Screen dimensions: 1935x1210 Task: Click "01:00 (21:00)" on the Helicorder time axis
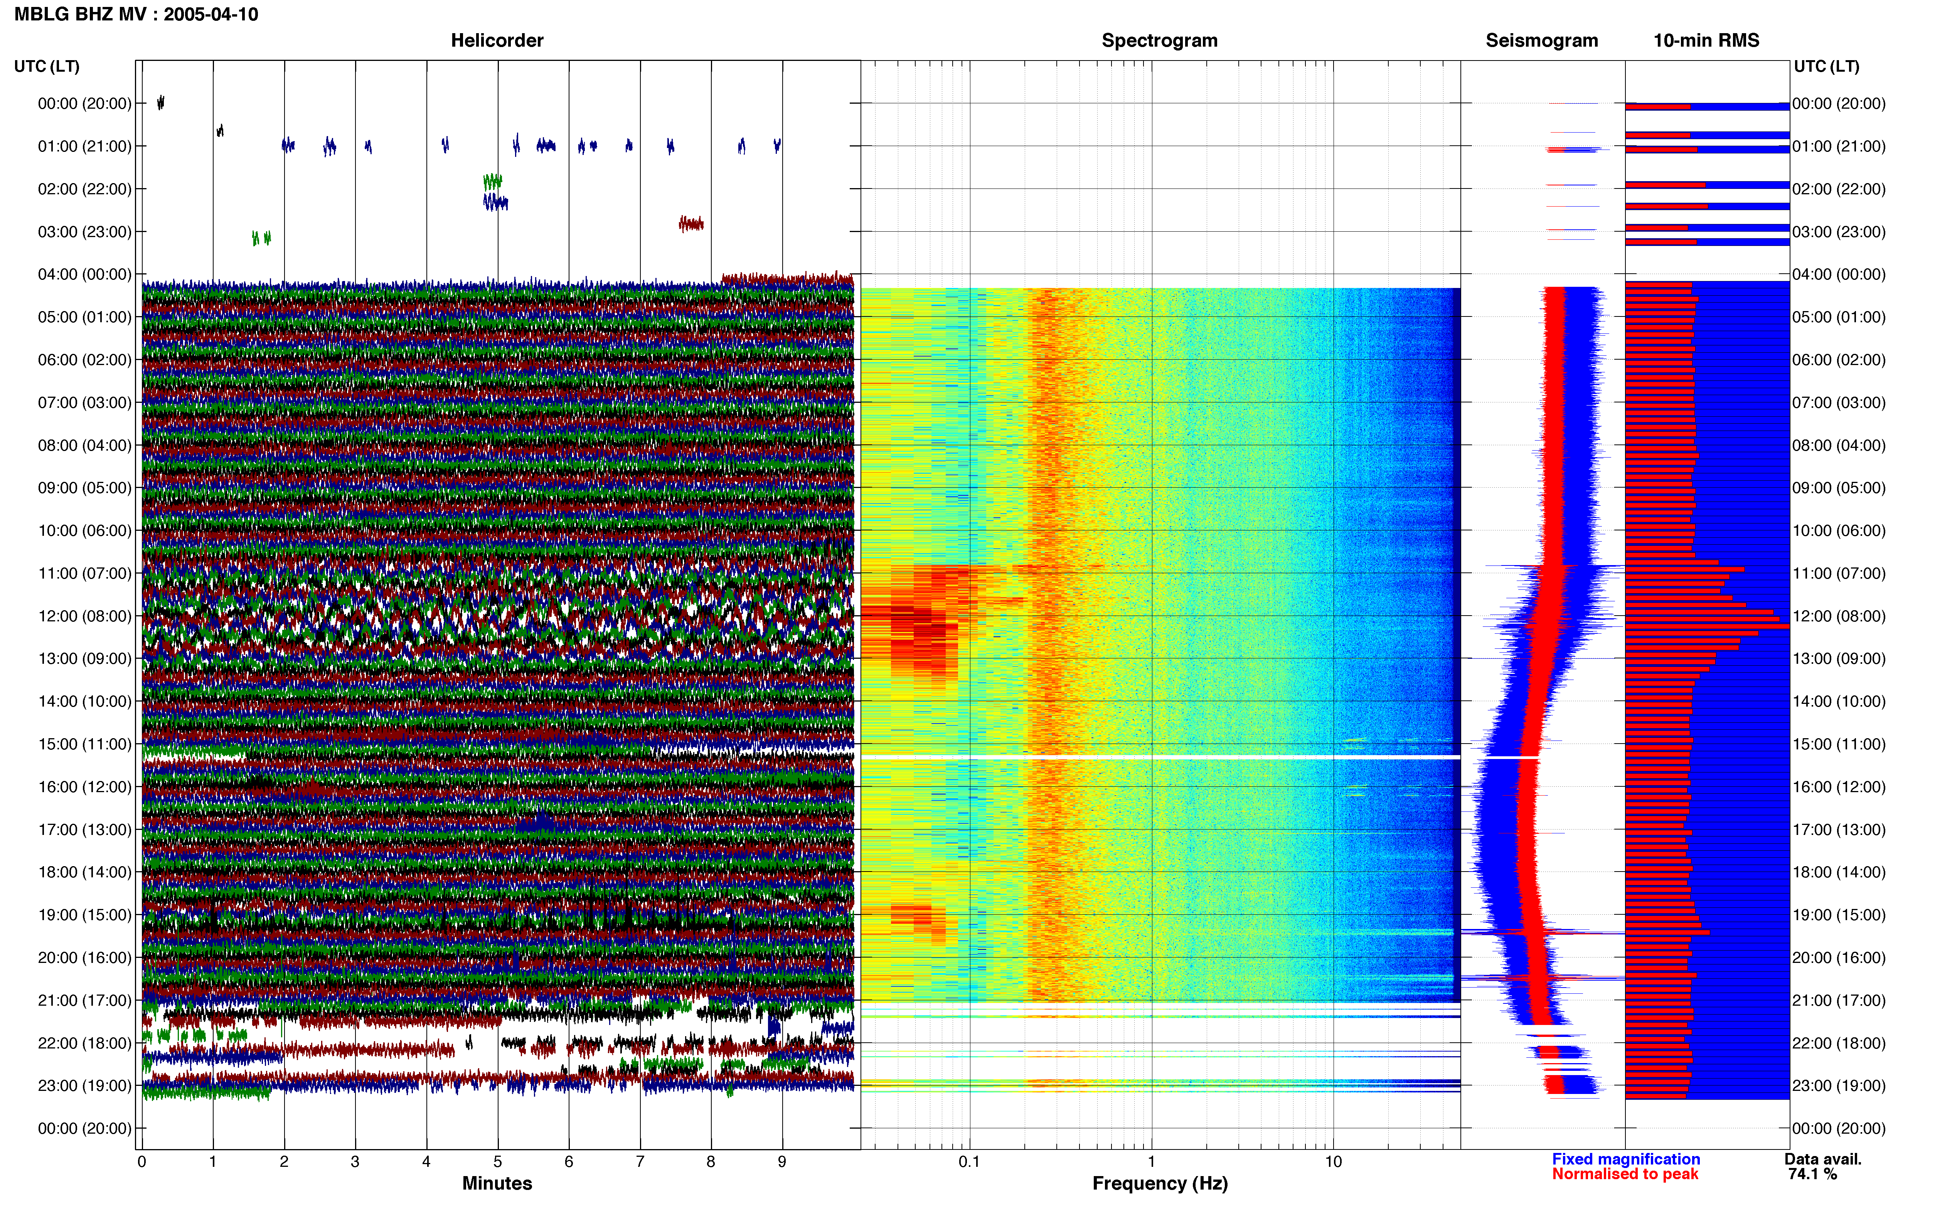point(85,146)
